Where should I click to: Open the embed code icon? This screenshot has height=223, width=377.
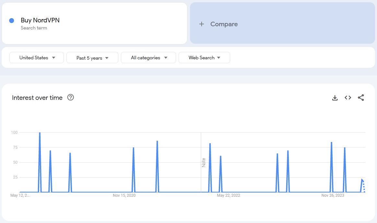348,98
